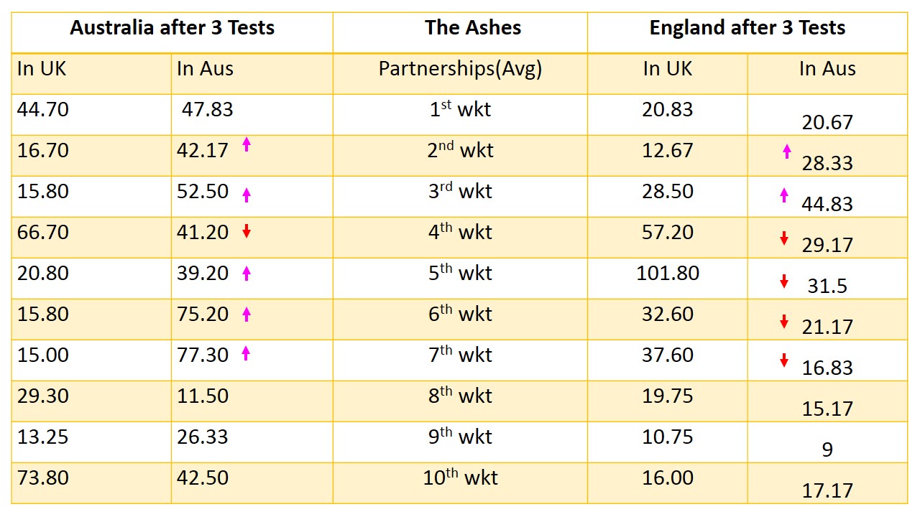Screen dimensions: 920x517
Task: Click the pink up arrow next to 52.50
Action: (x=247, y=194)
